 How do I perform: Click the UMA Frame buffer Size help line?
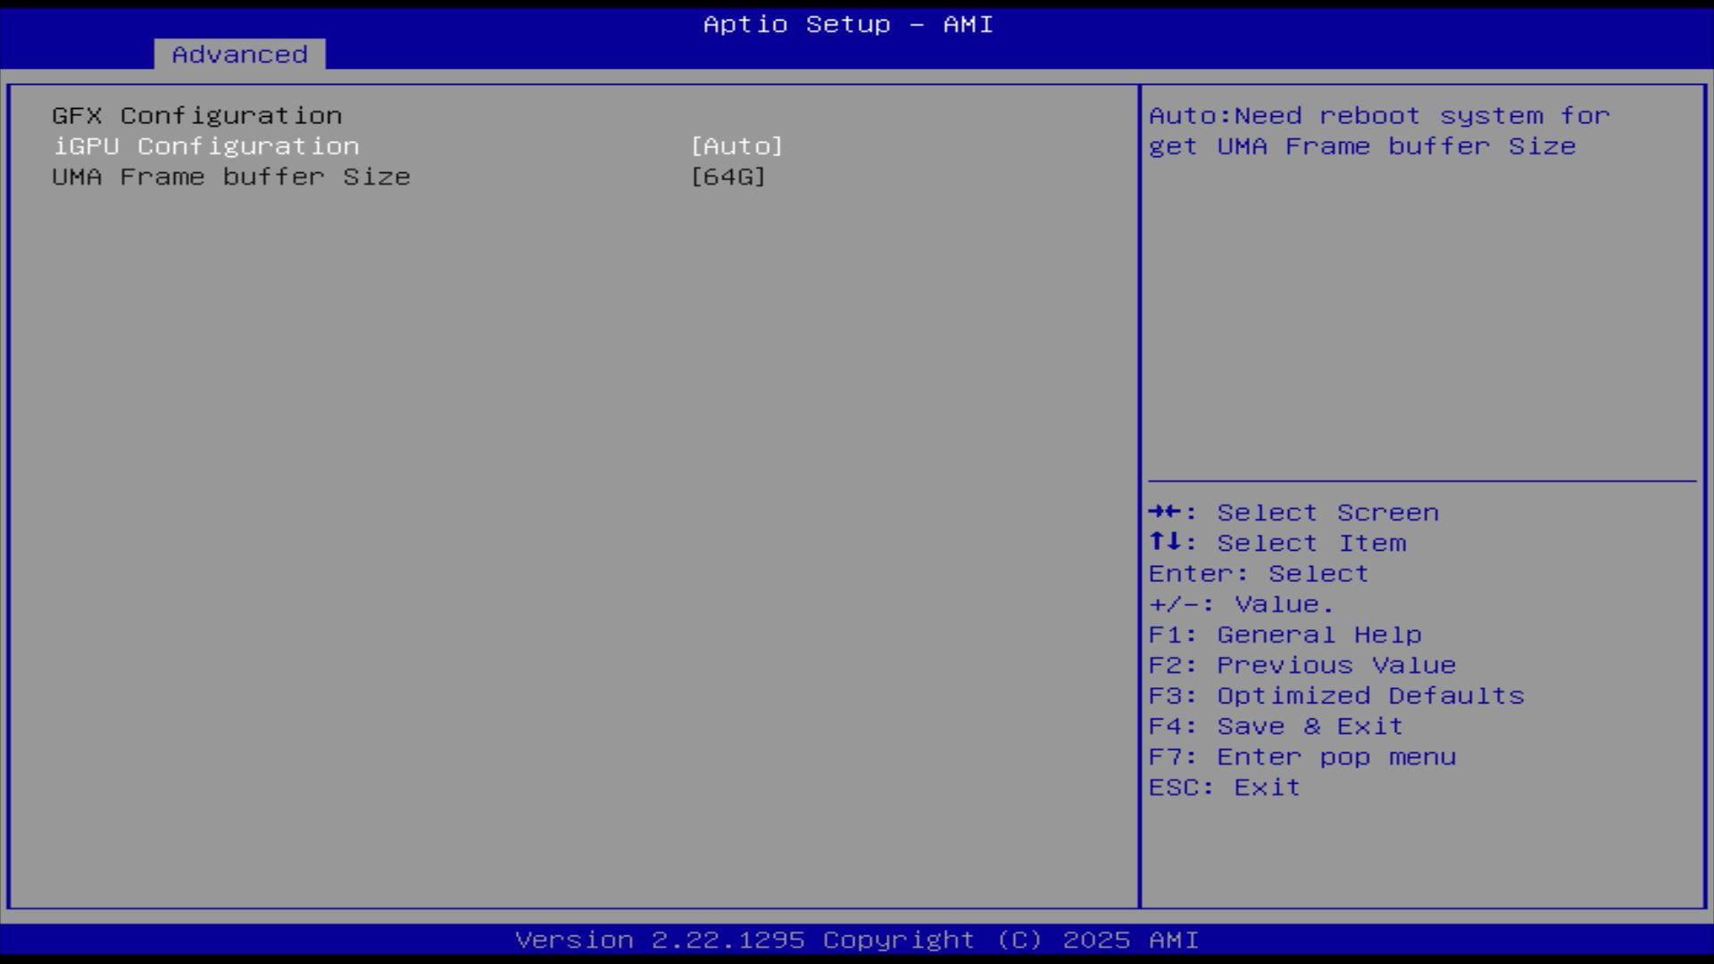1361,146
